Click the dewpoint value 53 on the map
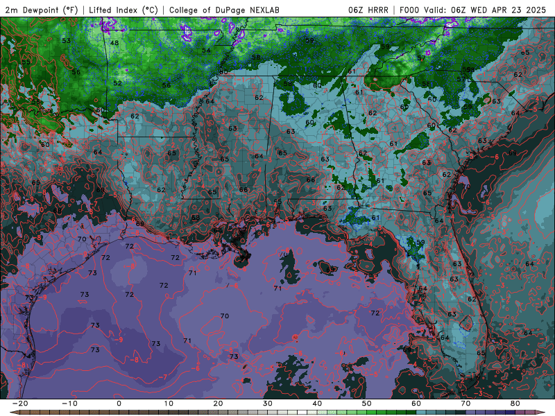The height and width of the screenshot is (416, 555). tap(66, 41)
